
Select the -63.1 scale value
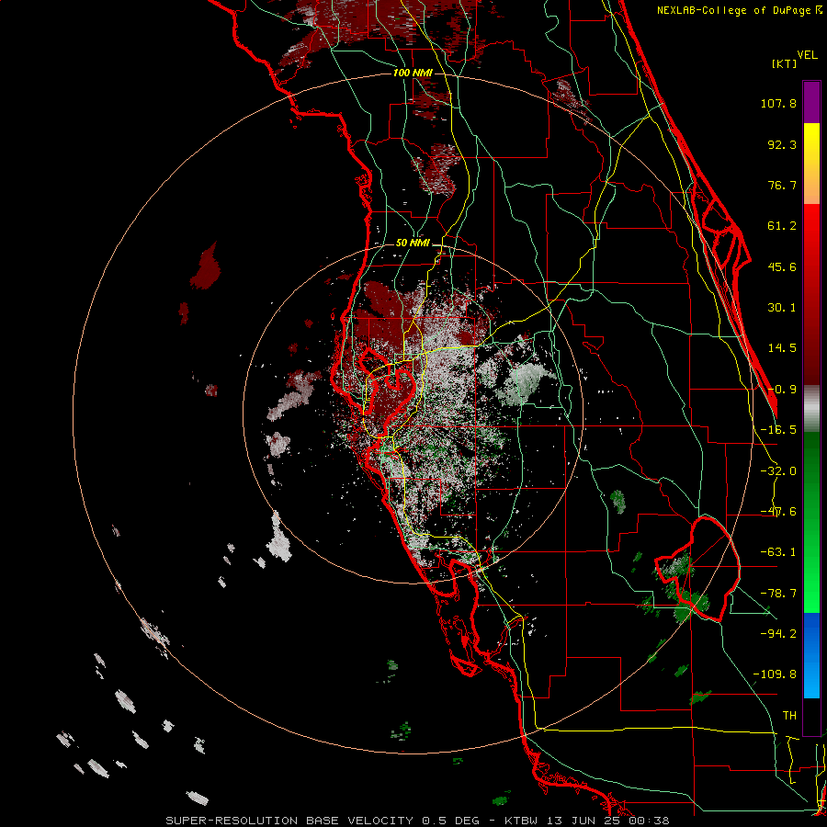coord(778,552)
